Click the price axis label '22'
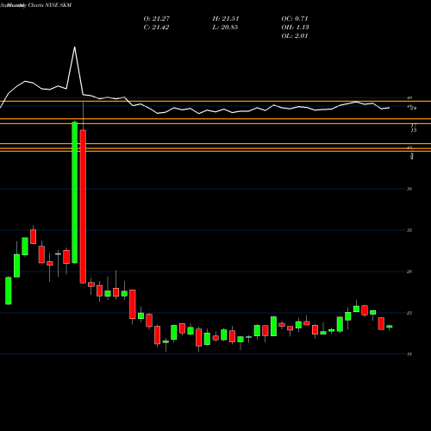The image size is (431, 431). point(409,313)
